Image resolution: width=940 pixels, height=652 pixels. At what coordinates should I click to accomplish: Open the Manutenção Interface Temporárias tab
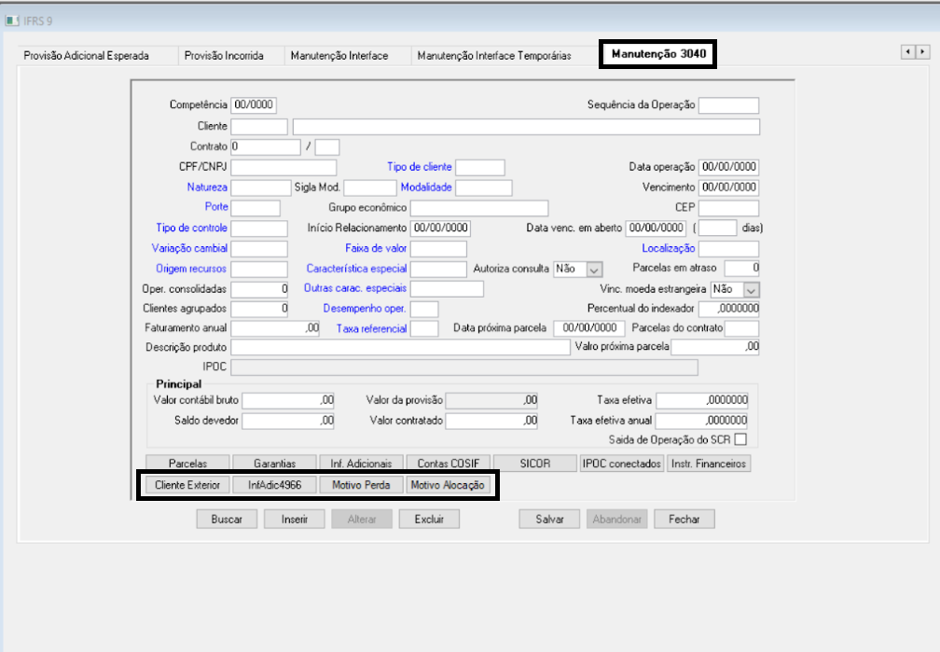494,56
